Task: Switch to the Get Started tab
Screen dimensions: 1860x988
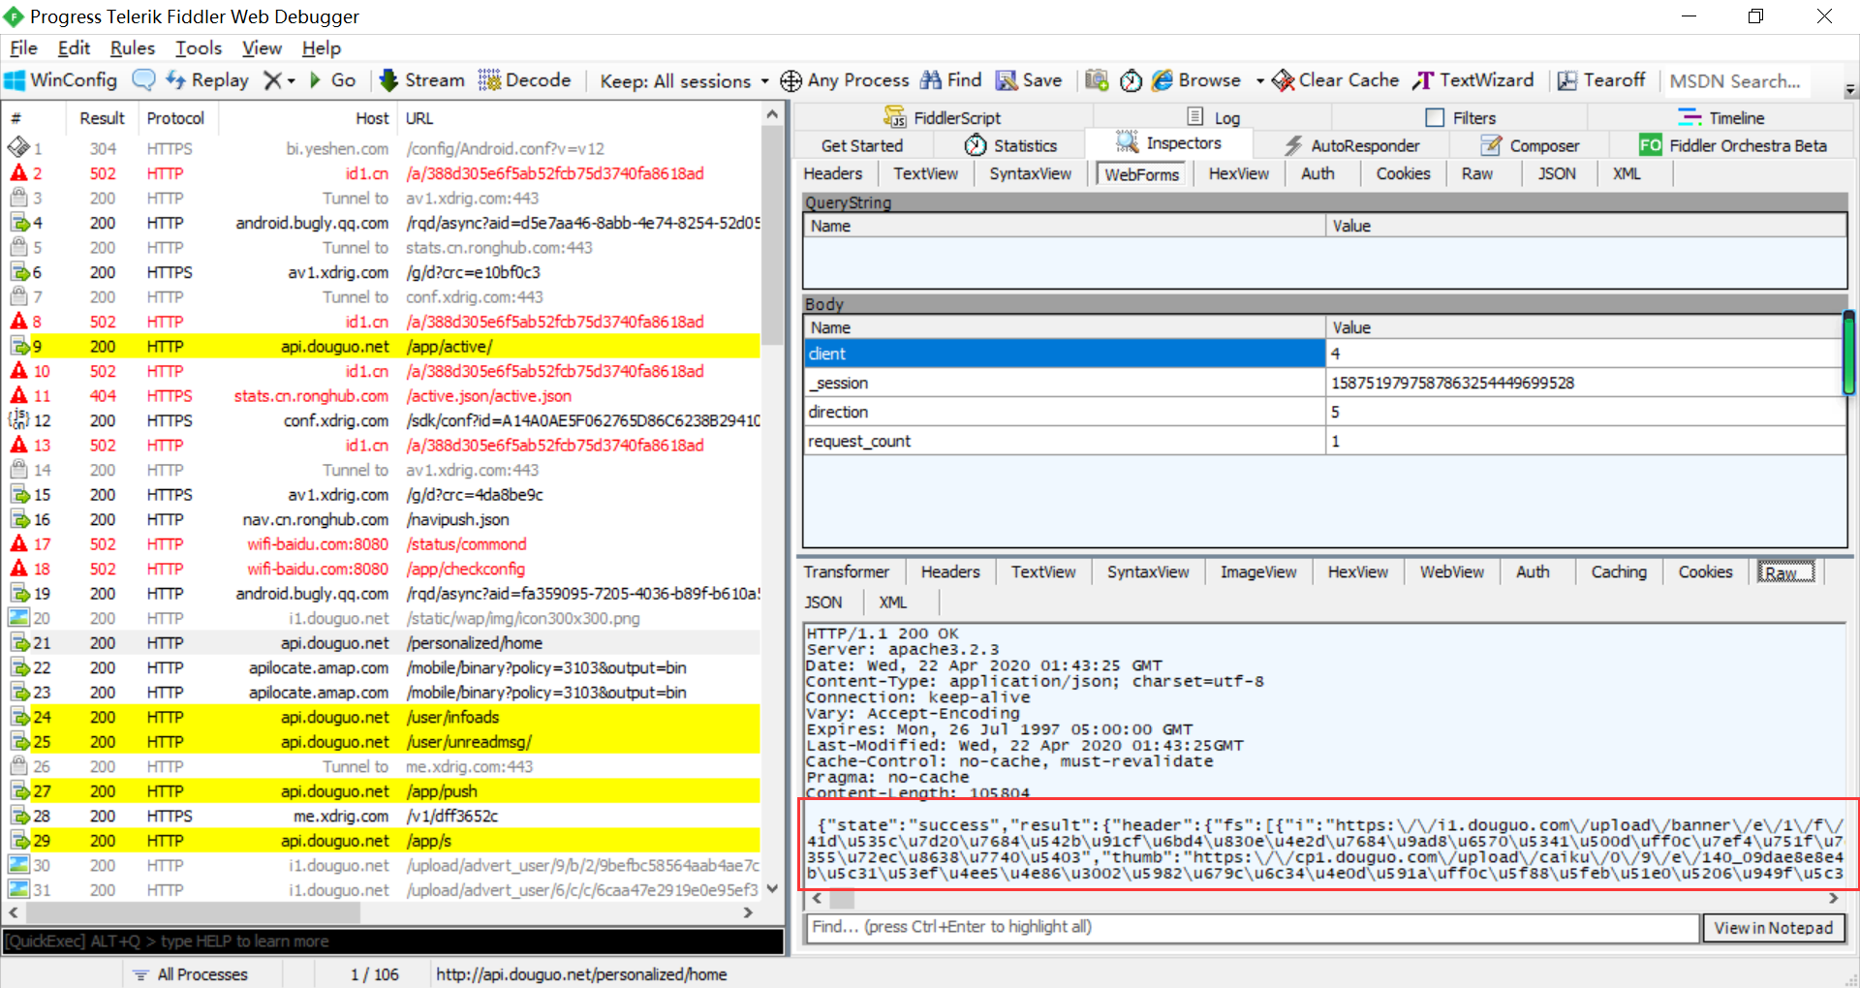Action: [862, 145]
